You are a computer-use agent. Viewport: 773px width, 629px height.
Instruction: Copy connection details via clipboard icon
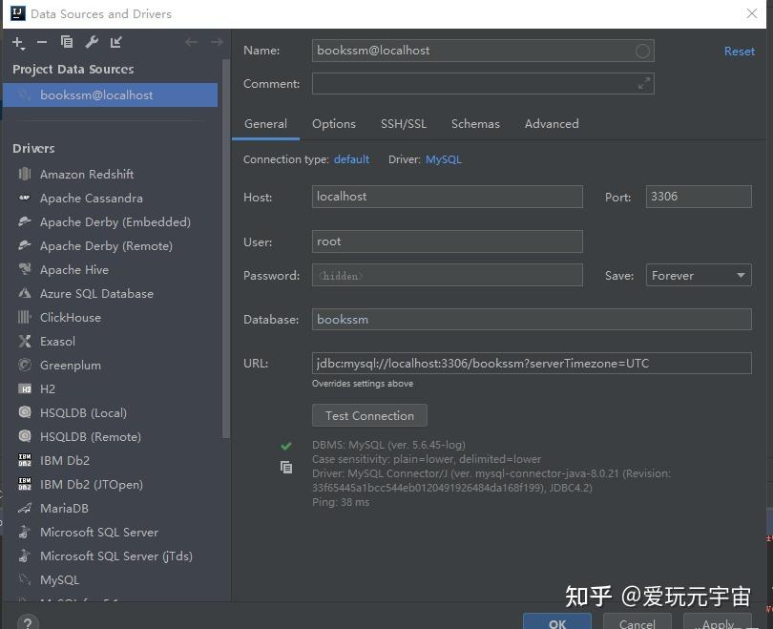coord(286,467)
